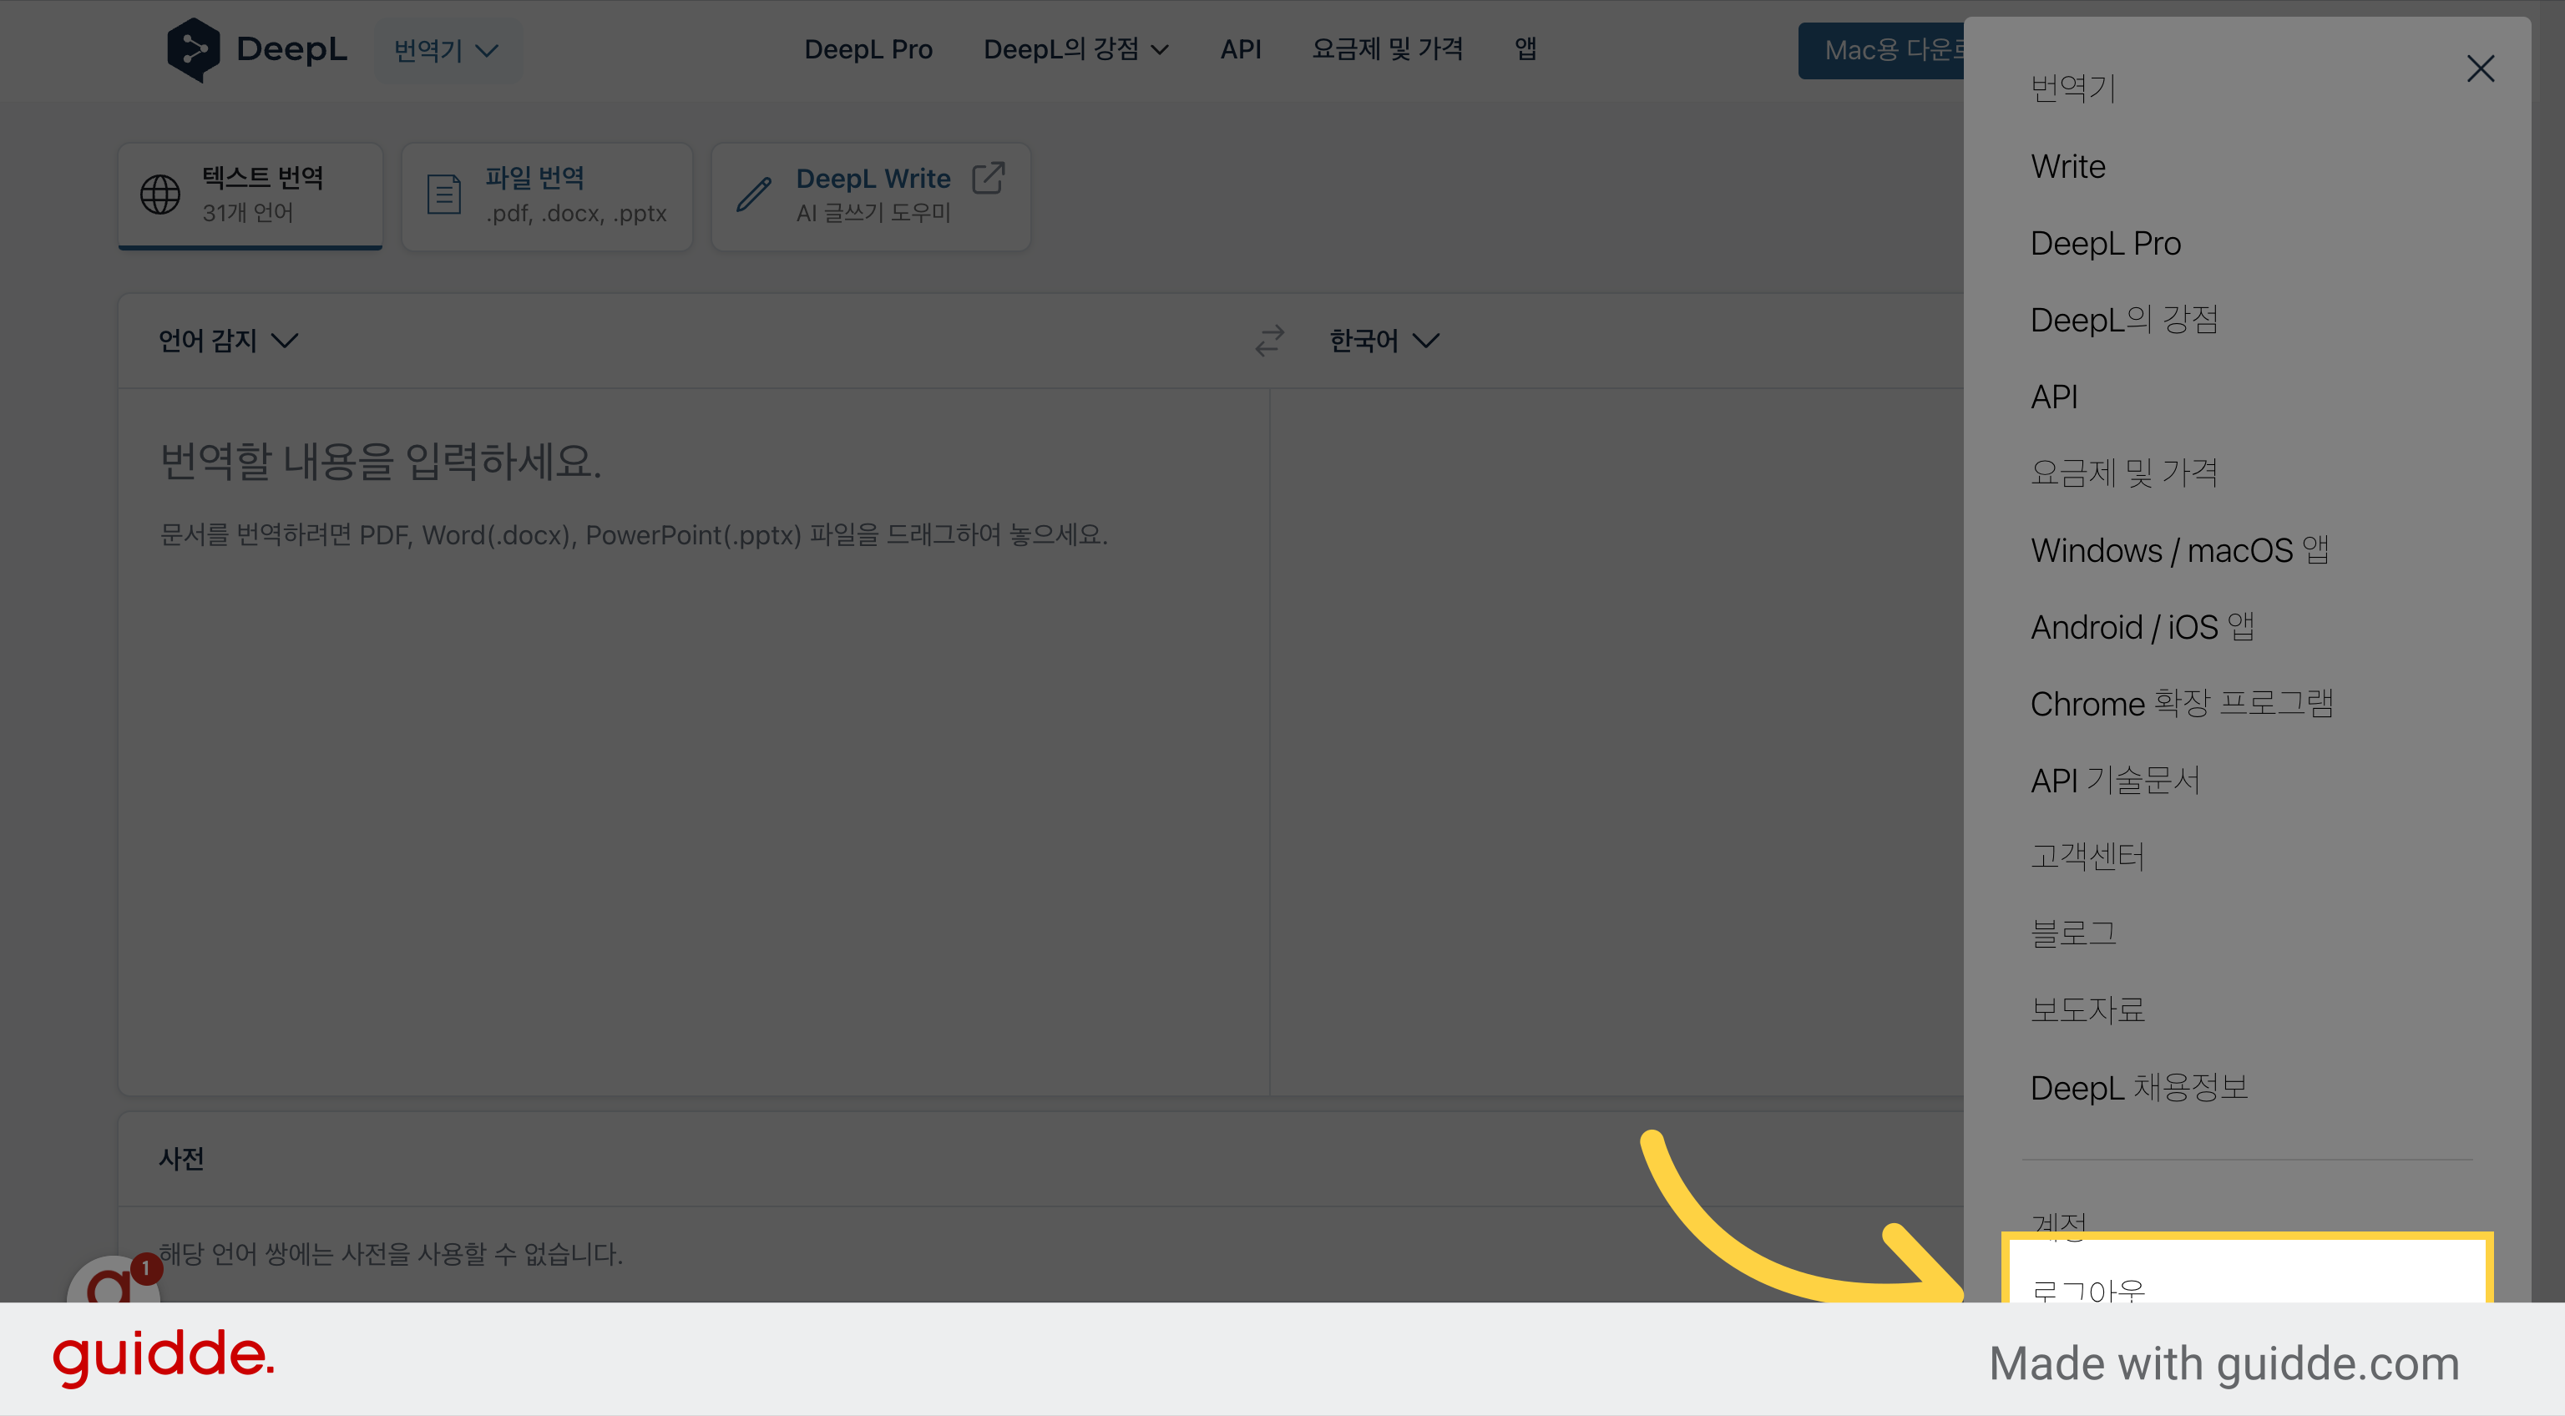Click 요금제 및 가격 in top navigation
2565x1416 pixels.
(1387, 48)
